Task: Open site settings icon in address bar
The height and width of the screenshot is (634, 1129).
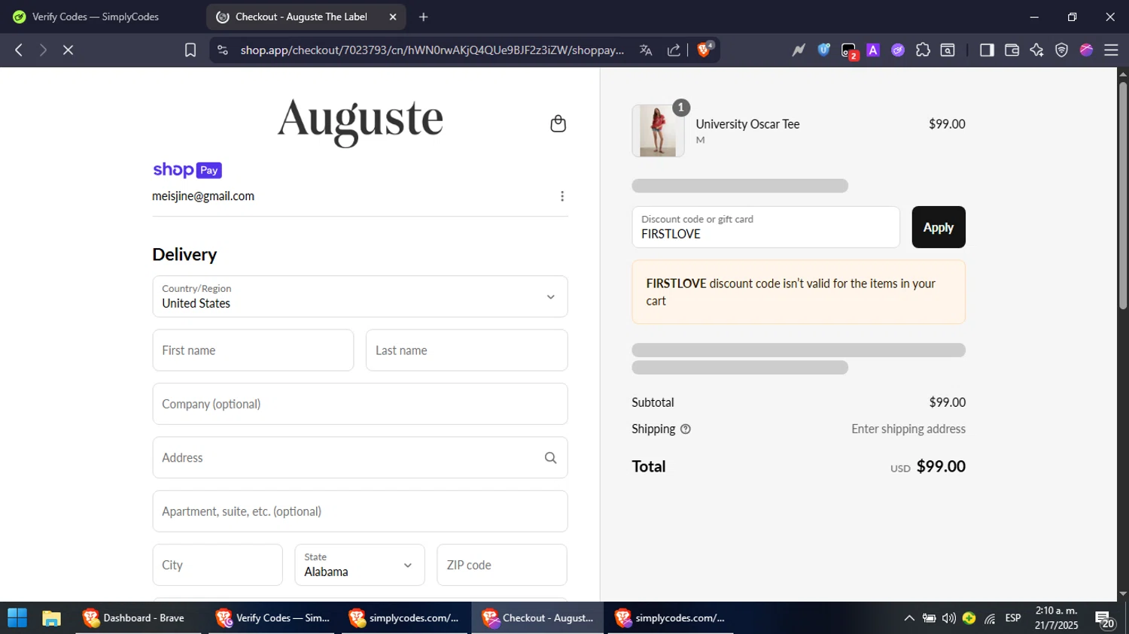Action: (x=222, y=50)
